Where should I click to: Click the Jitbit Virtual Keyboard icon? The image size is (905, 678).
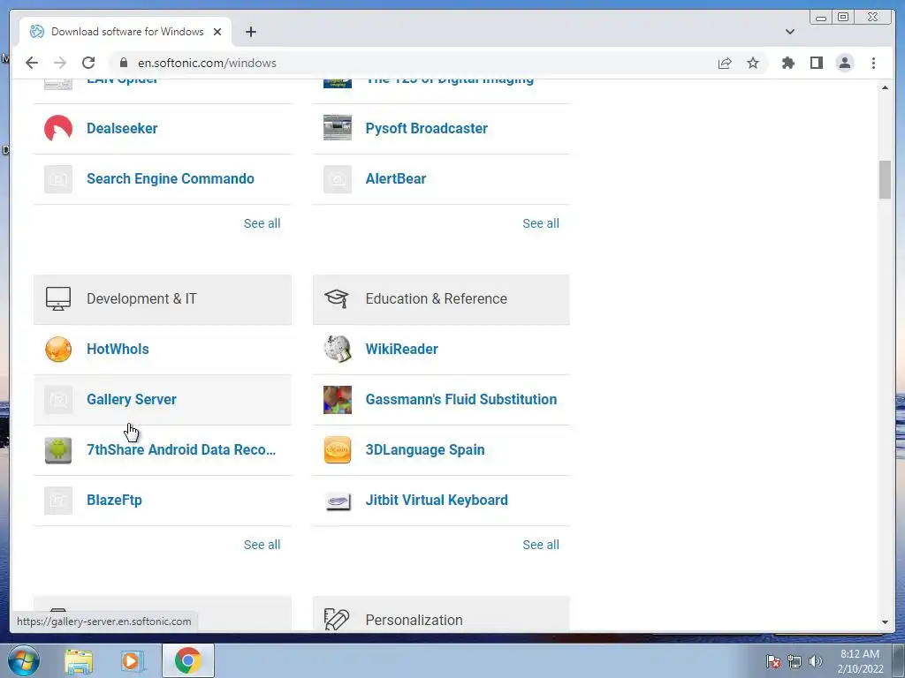point(338,501)
